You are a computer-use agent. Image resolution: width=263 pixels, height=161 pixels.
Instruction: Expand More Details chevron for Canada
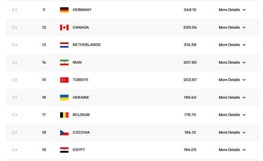[x=244, y=28]
